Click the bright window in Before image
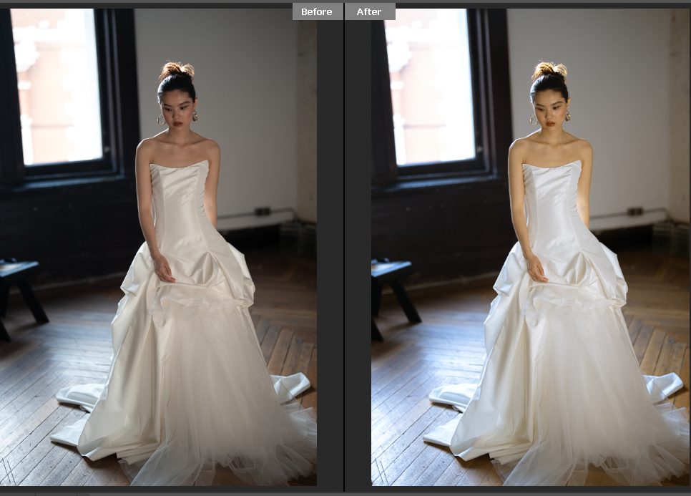Viewport: 691px width, 496px height. [57, 86]
